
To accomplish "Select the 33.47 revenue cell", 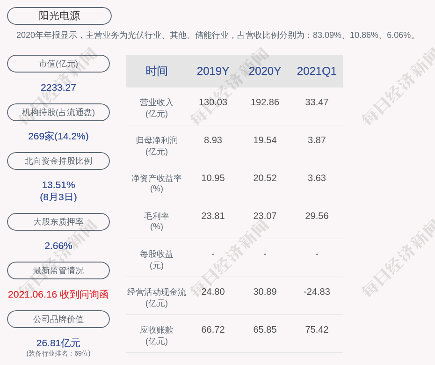I will 317,102.
